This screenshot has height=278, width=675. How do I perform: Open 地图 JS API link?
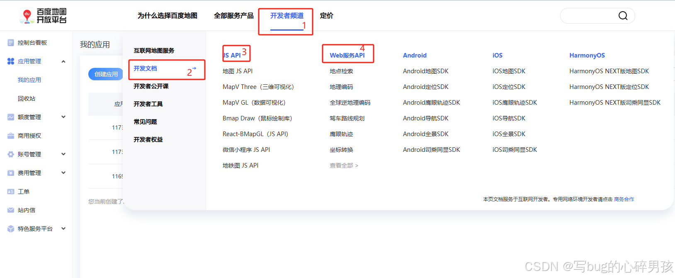click(x=238, y=71)
